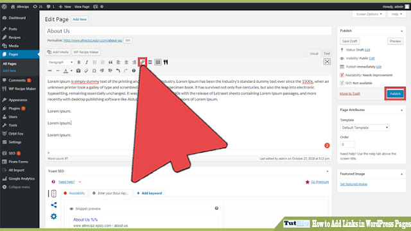Clear formatting with eraser icon
Viewport: 411px width, 231px height.
pos(86,71)
